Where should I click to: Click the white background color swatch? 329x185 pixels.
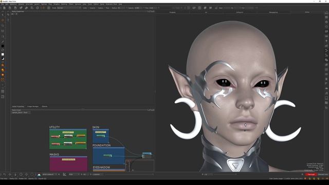(x=3, y=54)
